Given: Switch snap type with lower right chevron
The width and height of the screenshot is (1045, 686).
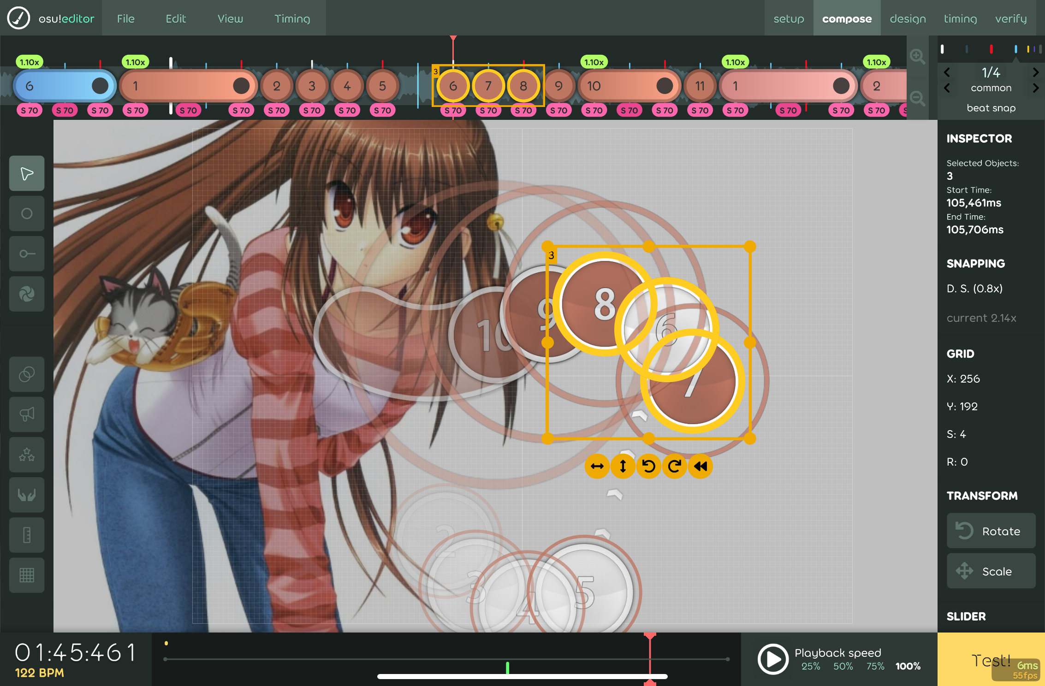Looking at the screenshot, I should click(x=1035, y=88).
